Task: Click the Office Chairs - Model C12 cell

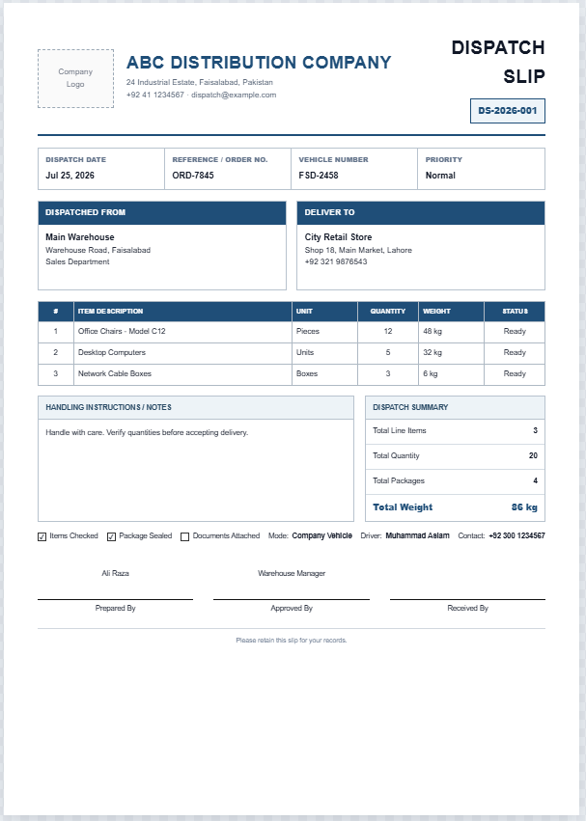Action: pyautogui.click(x=182, y=332)
